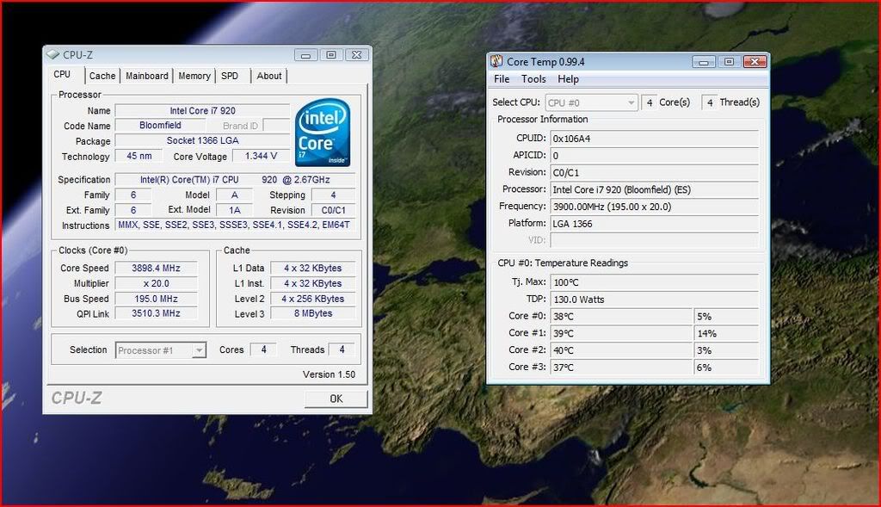Screen dimensions: 881x507
Task: Open the File menu in Core Temp
Action: [502, 79]
